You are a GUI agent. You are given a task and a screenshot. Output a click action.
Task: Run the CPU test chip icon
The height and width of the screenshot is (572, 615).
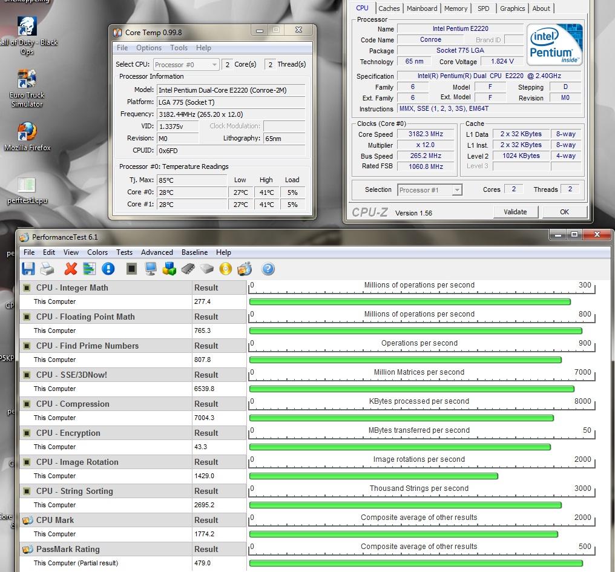point(132,269)
